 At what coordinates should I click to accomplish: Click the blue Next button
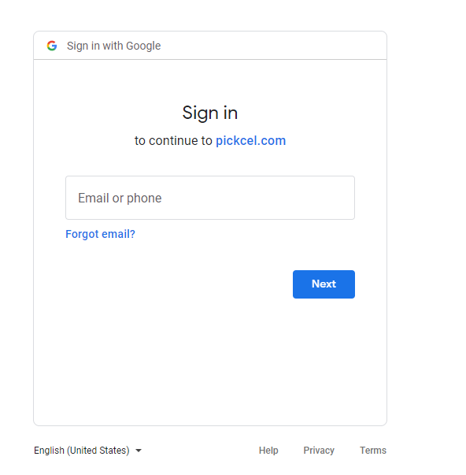324,284
